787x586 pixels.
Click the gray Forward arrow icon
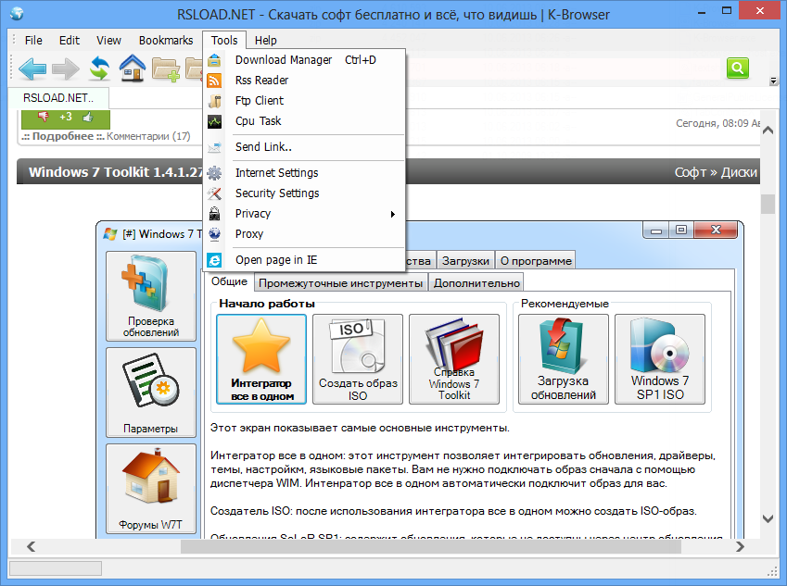(66, 69)
